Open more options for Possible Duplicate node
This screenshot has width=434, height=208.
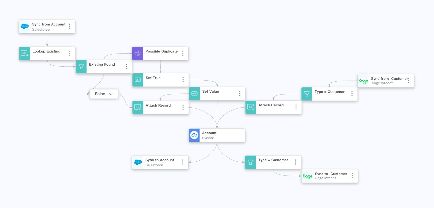[183, 53]
